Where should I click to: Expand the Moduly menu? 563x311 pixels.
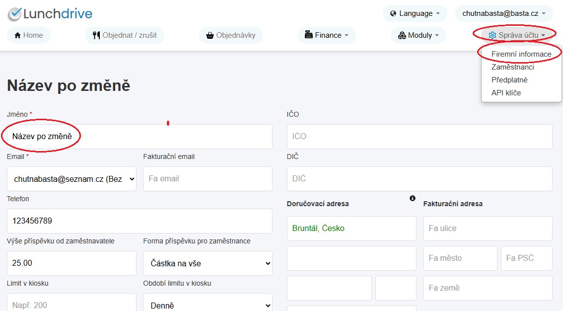pyautogui.click(x=419, y=35)
